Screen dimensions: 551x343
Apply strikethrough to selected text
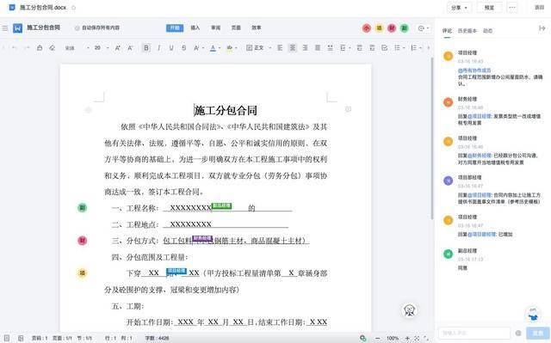tap(183, 48)
